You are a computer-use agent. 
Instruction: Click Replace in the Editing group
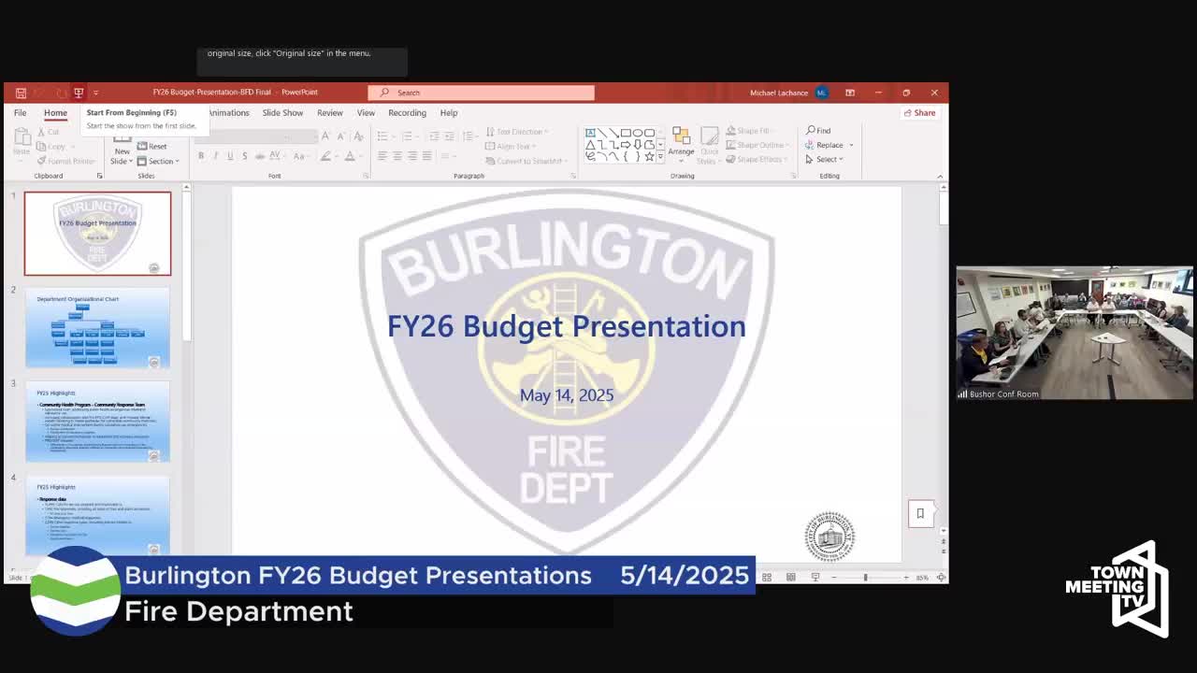[x=828, y=145]
